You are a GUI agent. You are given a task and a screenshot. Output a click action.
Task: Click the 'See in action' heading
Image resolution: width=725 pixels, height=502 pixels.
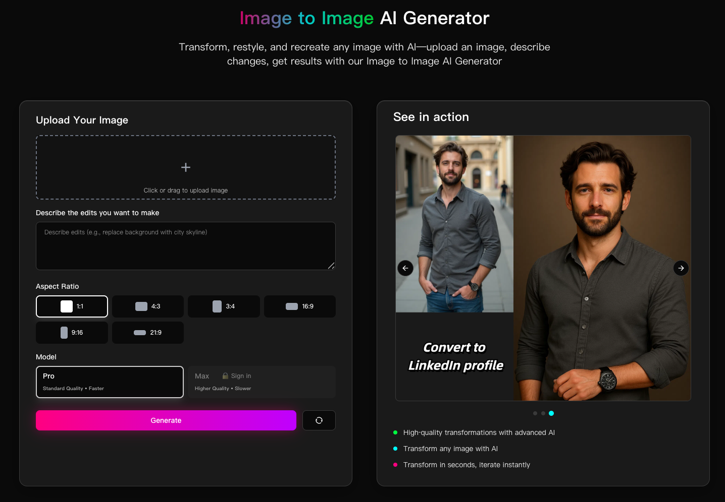coord(431,117)
